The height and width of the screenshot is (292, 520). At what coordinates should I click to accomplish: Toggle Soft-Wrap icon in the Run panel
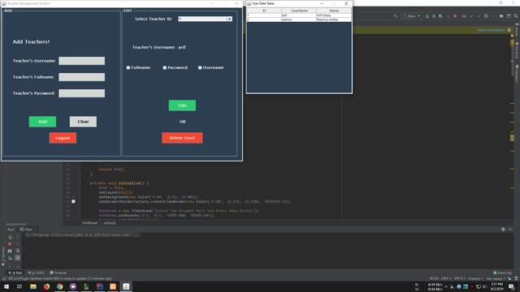[x=18, y=251]
